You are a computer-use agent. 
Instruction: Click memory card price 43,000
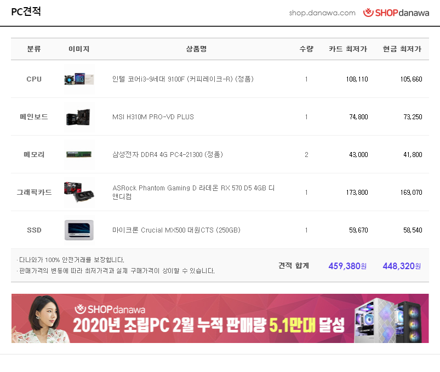coord(358,155)
